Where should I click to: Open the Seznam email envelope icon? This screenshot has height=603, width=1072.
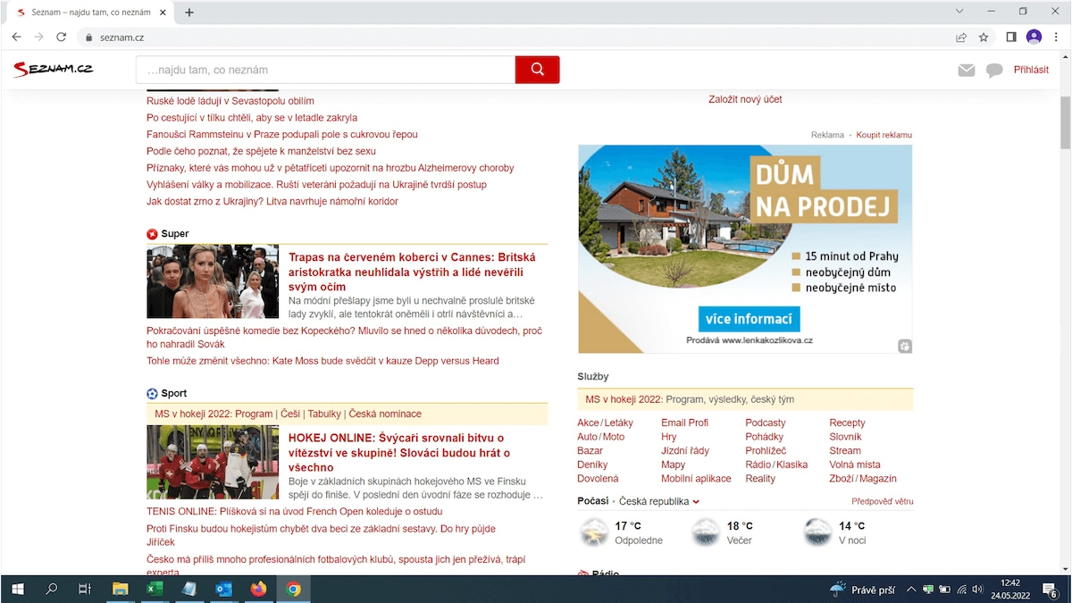click(966, 71)
